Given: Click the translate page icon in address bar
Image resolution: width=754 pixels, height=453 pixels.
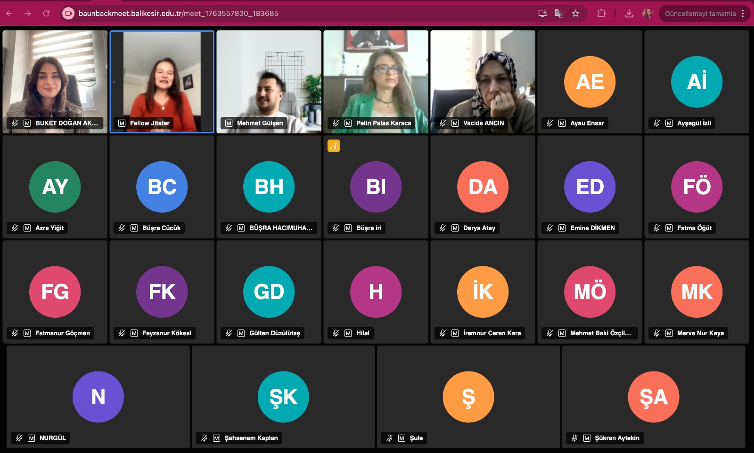Looking at the screenshot, I should pos(559,14).
